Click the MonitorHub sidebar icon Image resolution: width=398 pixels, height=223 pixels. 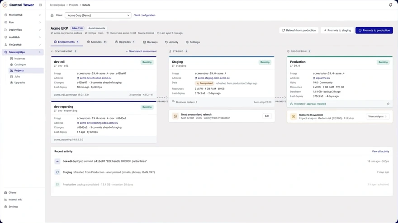coord(6,15)
